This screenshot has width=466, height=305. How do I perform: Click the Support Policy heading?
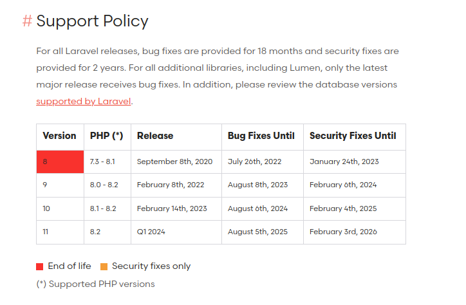pyautogui.click(x=92, y=21)
